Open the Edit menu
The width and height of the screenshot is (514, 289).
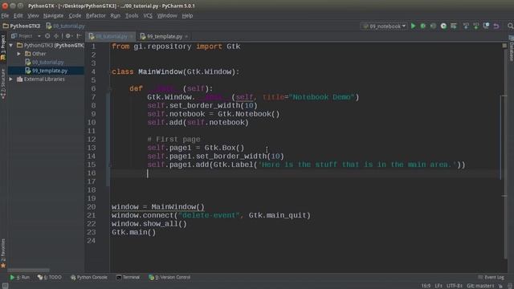pos(18,15)
